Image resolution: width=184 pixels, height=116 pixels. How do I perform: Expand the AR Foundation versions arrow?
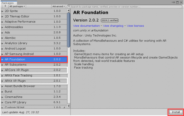point(2,60)
